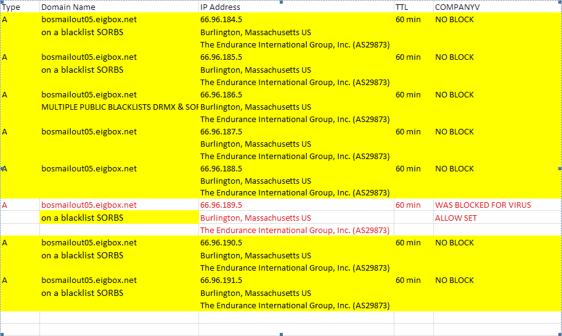This screenshot has height=336, width=562.
Task: Select red Endurance International Group cell
Action: tap(296, 230)
